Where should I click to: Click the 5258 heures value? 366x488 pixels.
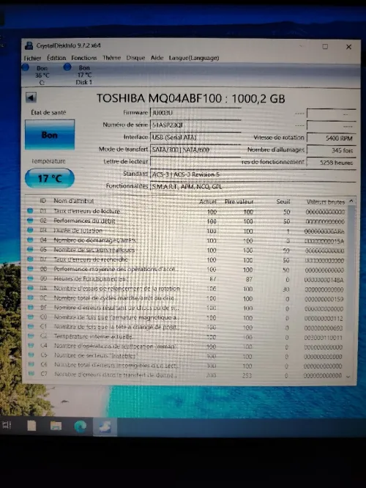click(x=332, y=163)
